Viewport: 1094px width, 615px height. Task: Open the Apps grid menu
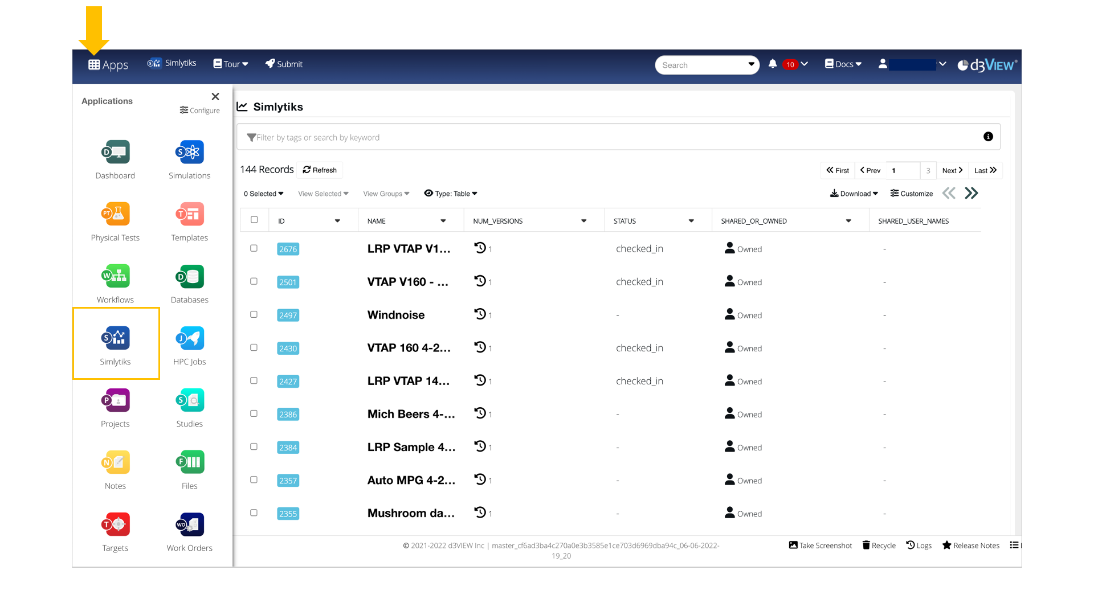click(108, 65)
